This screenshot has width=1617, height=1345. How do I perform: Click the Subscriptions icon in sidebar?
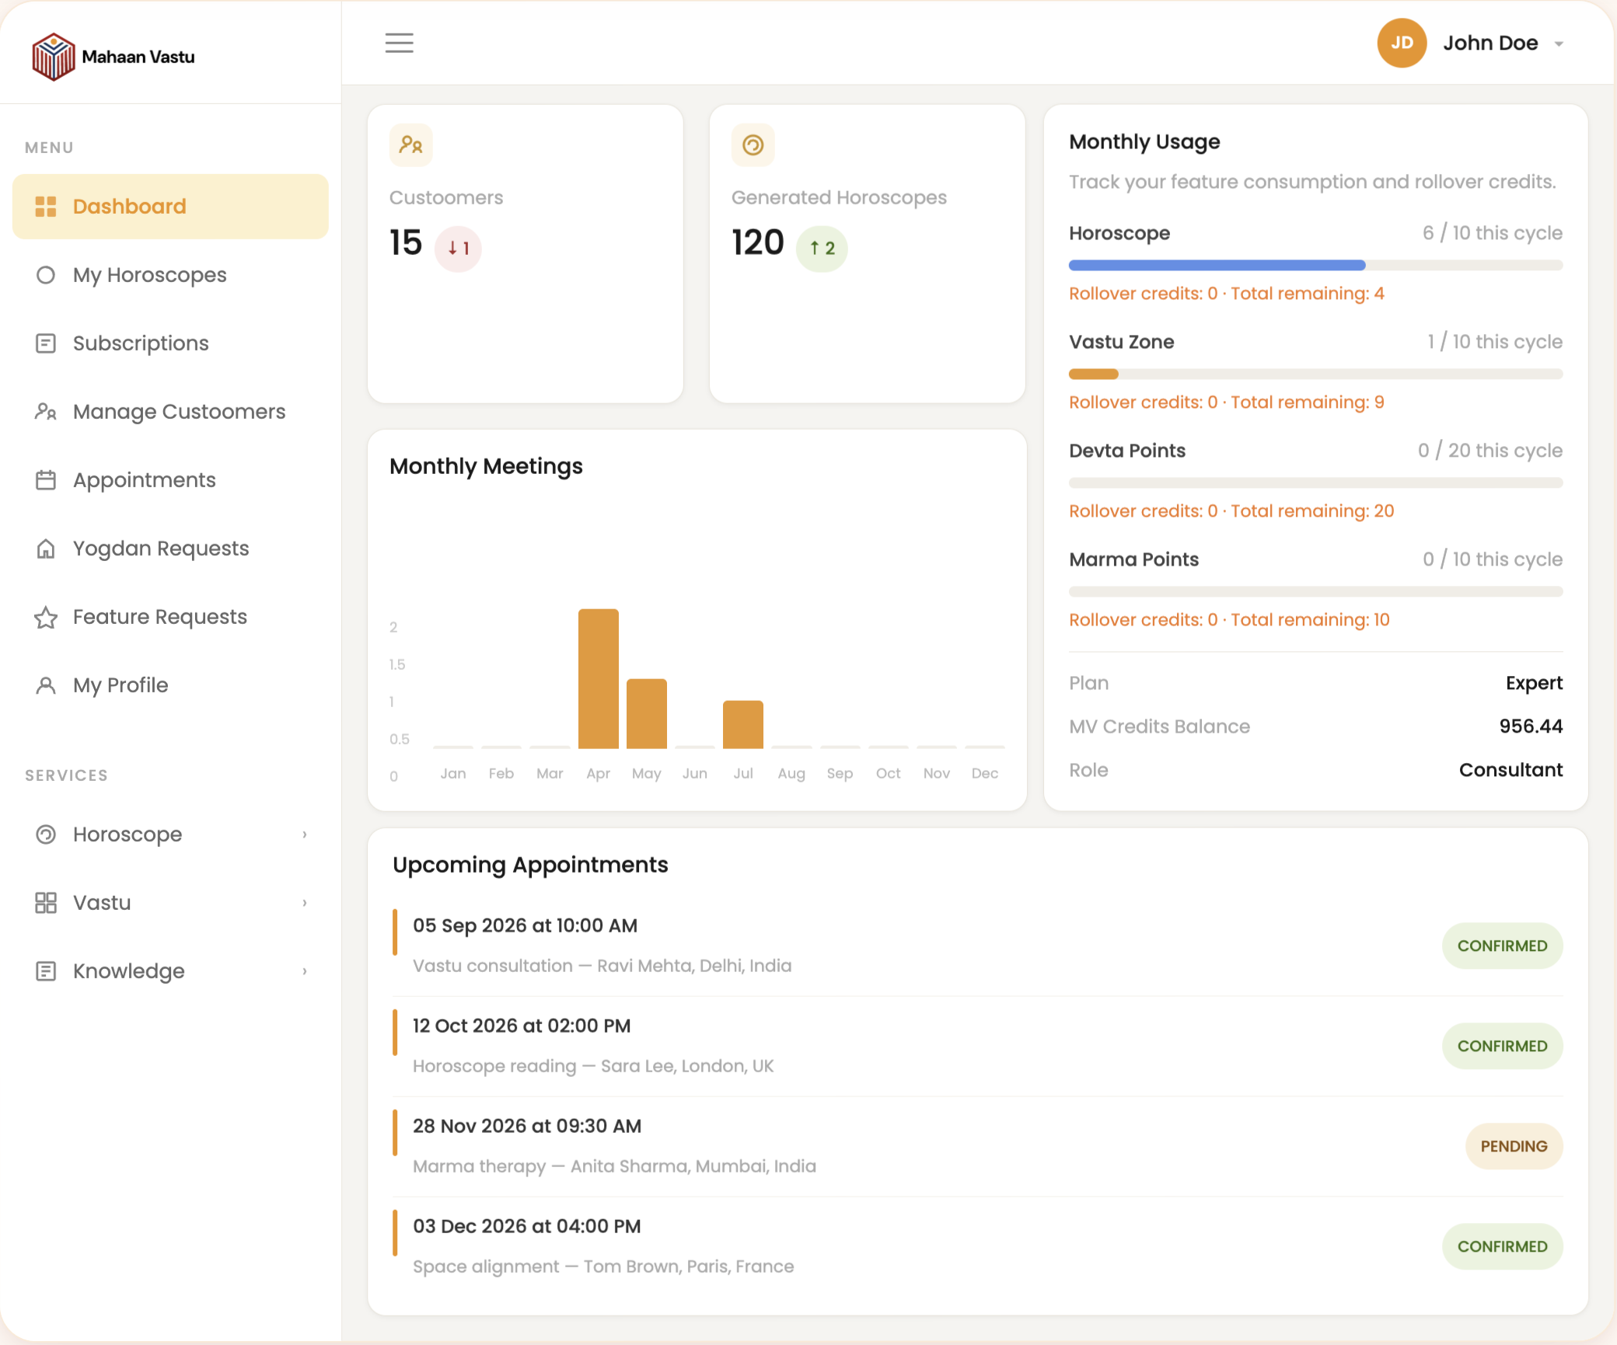pos(46,343)
